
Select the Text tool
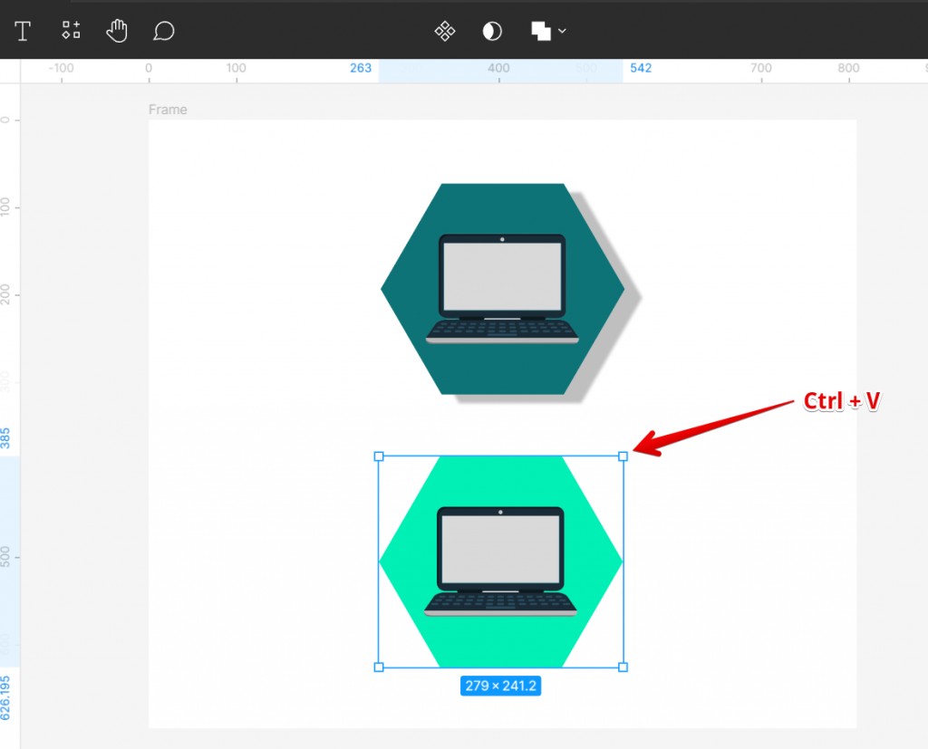click(x=23, y=31)
